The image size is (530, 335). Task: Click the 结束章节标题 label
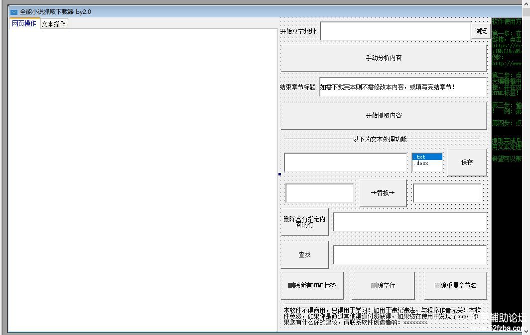(298, 87)
